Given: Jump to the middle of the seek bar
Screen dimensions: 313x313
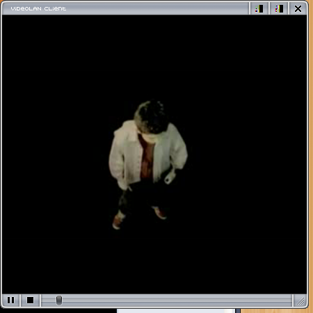Looking at the screenshot, I should click(x=166, y=300).
